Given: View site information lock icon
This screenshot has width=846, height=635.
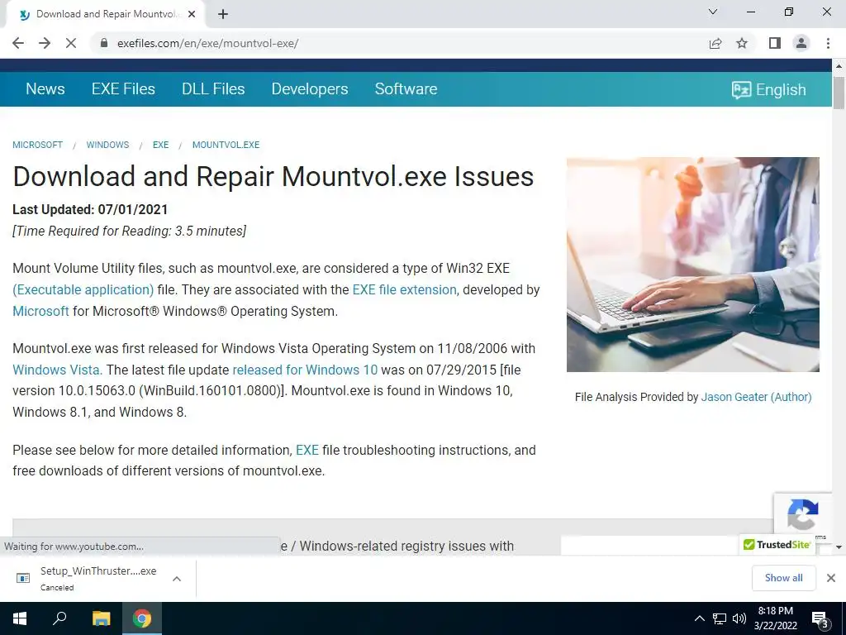Looking at the screenshot, I should (104, 43).
